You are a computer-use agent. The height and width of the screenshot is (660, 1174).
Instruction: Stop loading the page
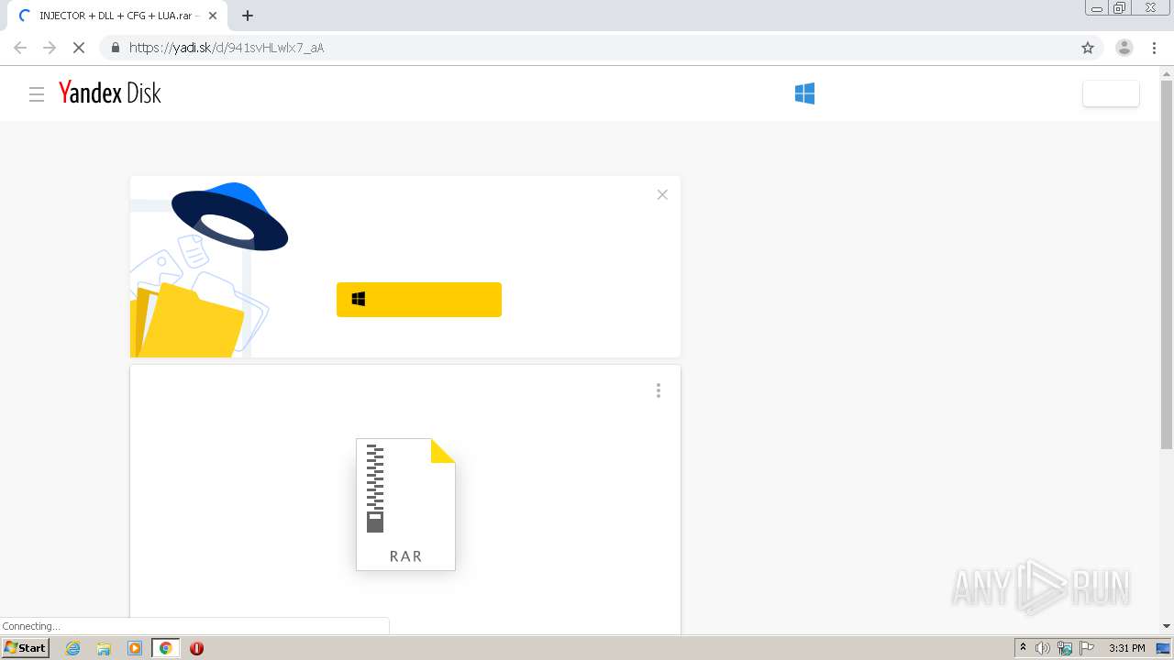[x=79, y=48]
